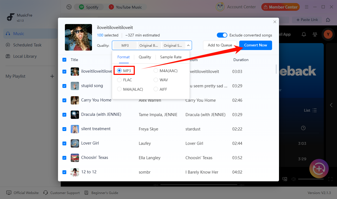Choose the M4A(ALAC) format radio button
337x199 pixels.
[x=119, y=89]
